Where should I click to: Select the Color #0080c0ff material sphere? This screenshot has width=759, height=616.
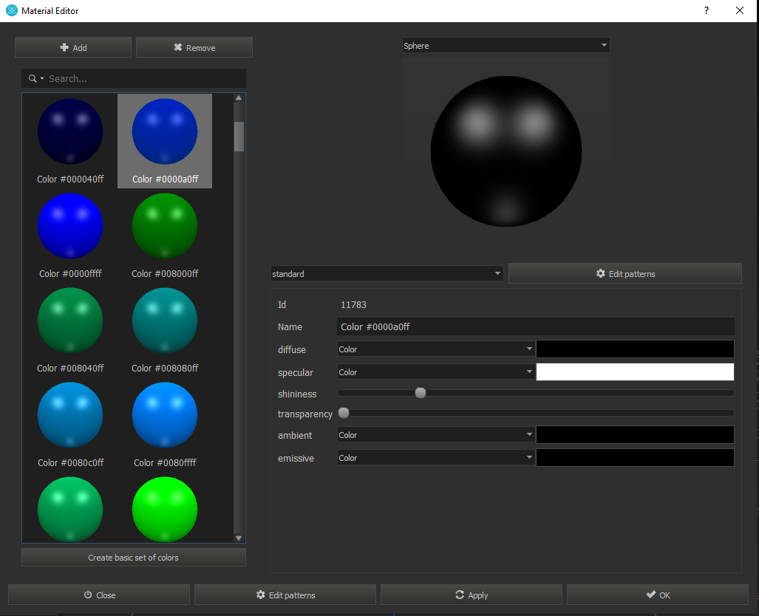(70, 414)
